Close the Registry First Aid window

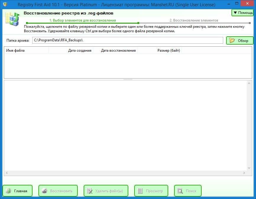[x=247, y=4]
